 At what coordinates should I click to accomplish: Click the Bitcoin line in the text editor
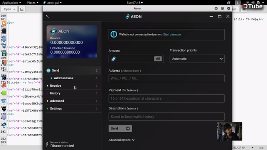[x=24, y=82]
